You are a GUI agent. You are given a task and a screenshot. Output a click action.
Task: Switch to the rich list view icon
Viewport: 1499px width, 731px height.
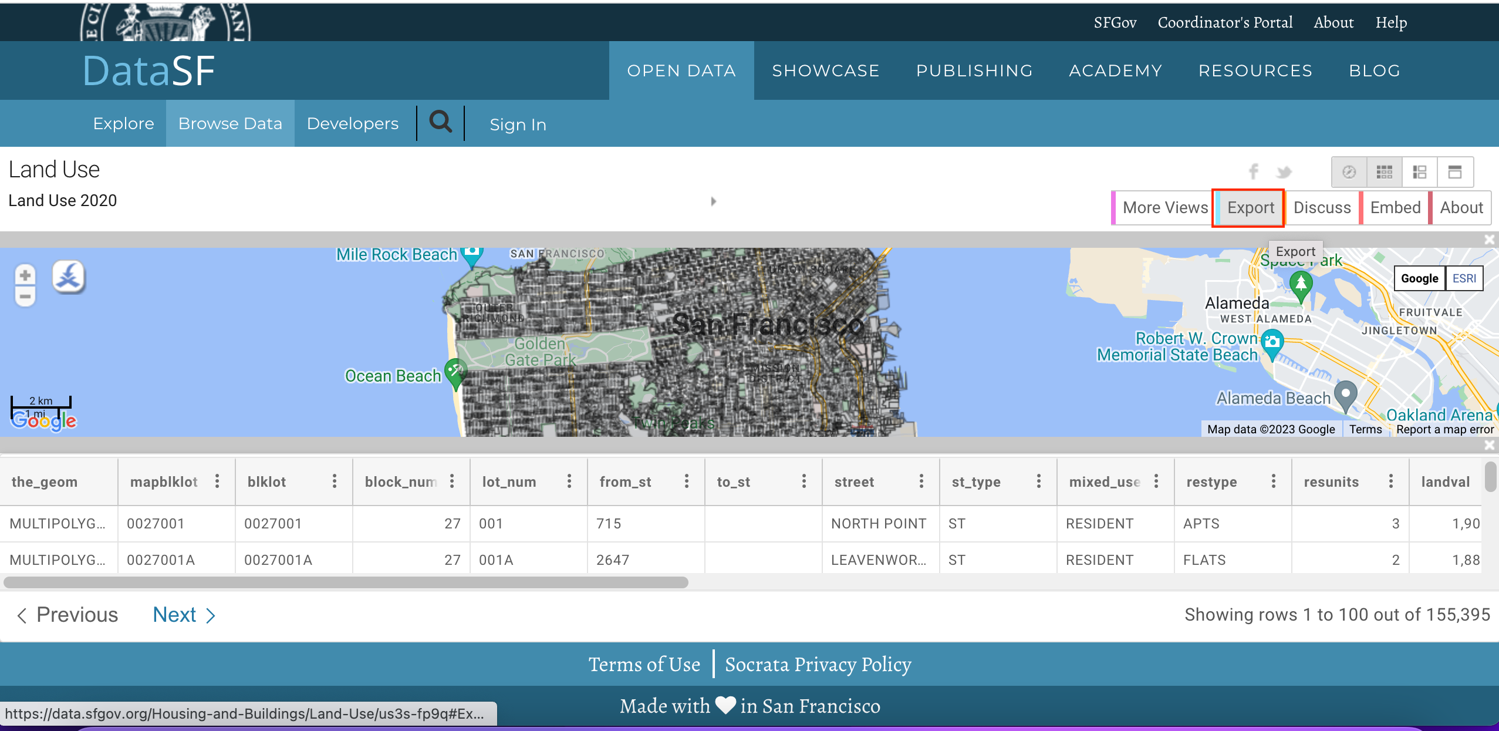1419,172
